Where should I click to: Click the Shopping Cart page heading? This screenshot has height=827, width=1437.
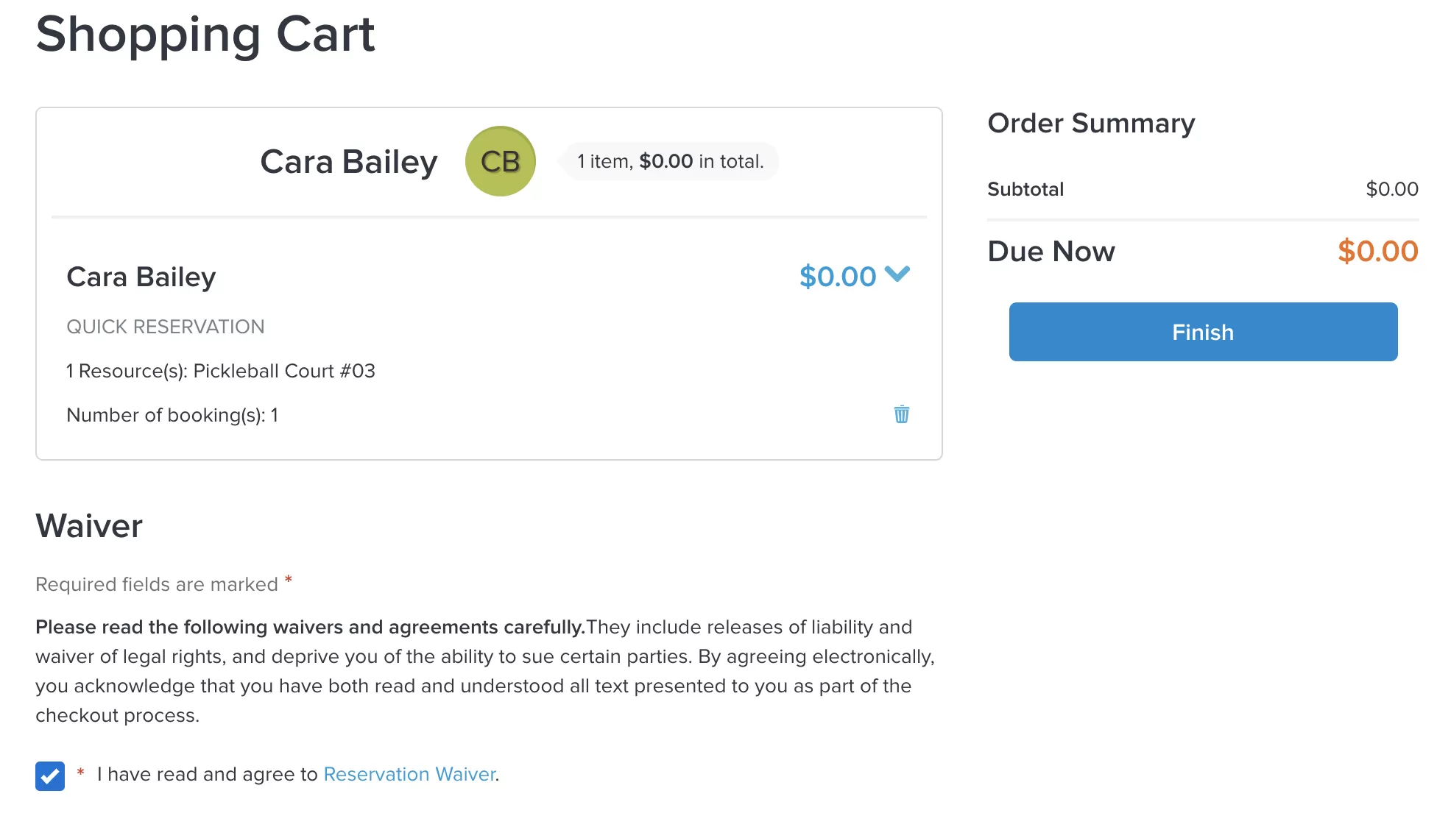pyautogui.click(x=205, y=34)
